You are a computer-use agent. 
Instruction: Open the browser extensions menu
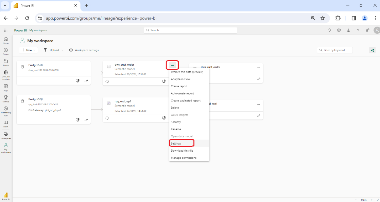(x=338, y=18)
